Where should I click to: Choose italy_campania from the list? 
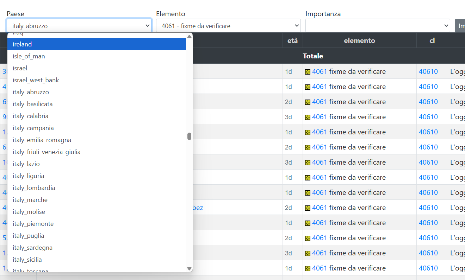coord(97,128)
